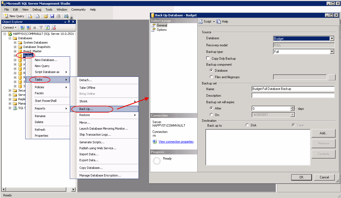Viewport: 341px width, 198px height.
Task: Click the Stop square icon in Object Explorer
Action: pyautogui.click(x=35, y=28)
